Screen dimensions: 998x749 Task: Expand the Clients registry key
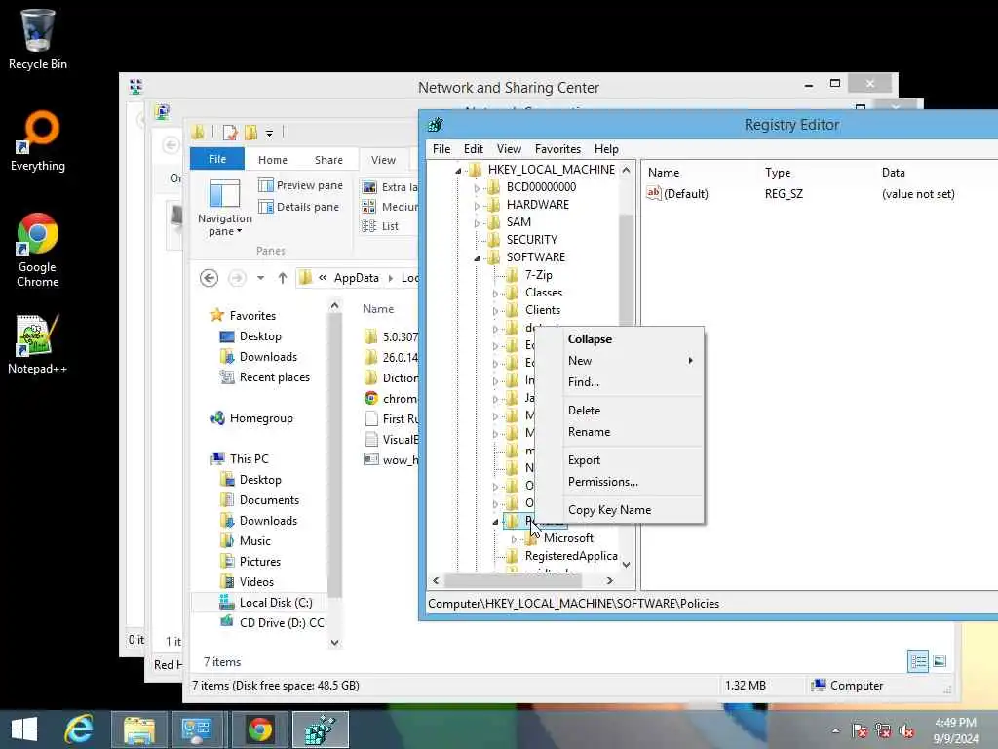point(494,311)
